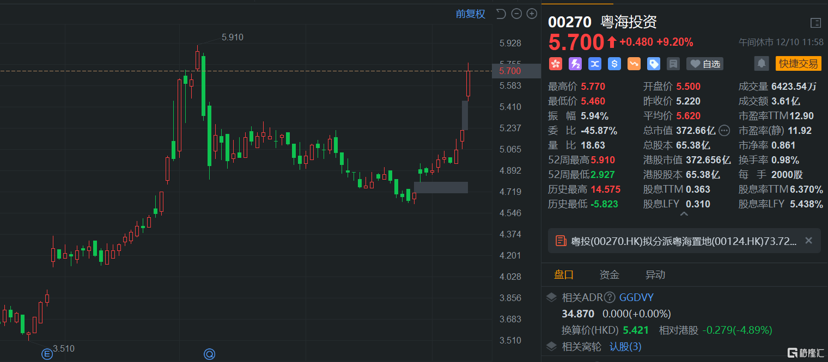Click the orange downward trend badge icon
The width and height of the screenshot is (828, 362).
634,64
